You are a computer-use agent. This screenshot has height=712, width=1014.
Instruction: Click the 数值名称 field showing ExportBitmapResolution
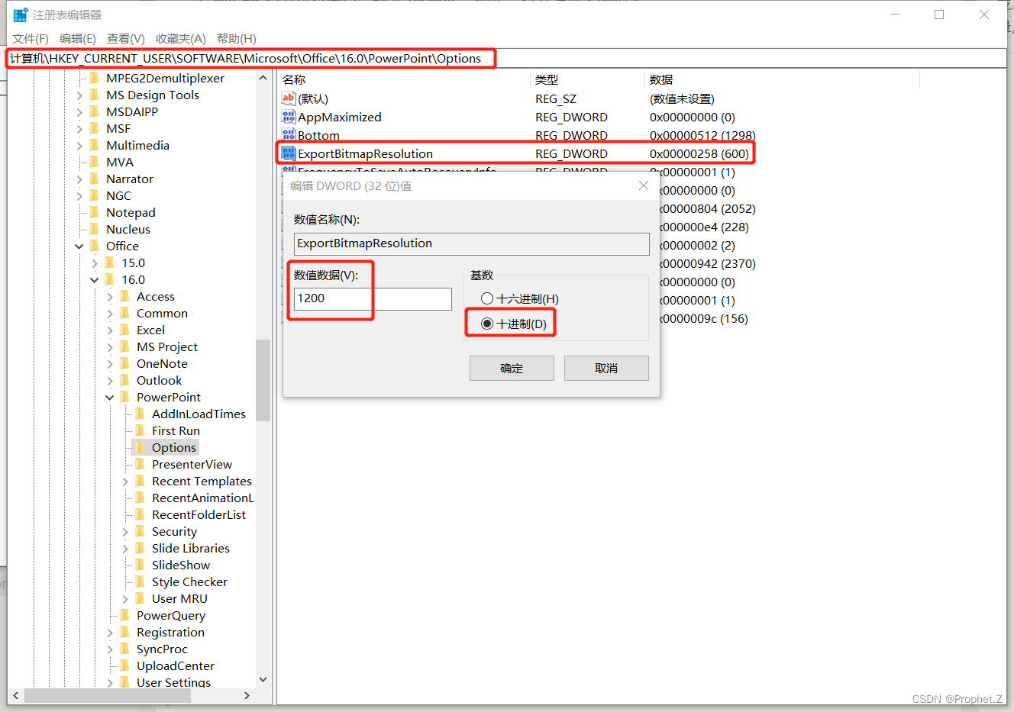pos(472,243)
